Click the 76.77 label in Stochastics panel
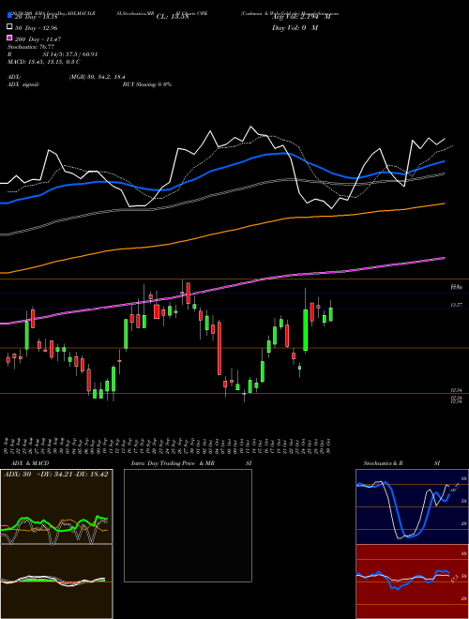 click(455, 489)
